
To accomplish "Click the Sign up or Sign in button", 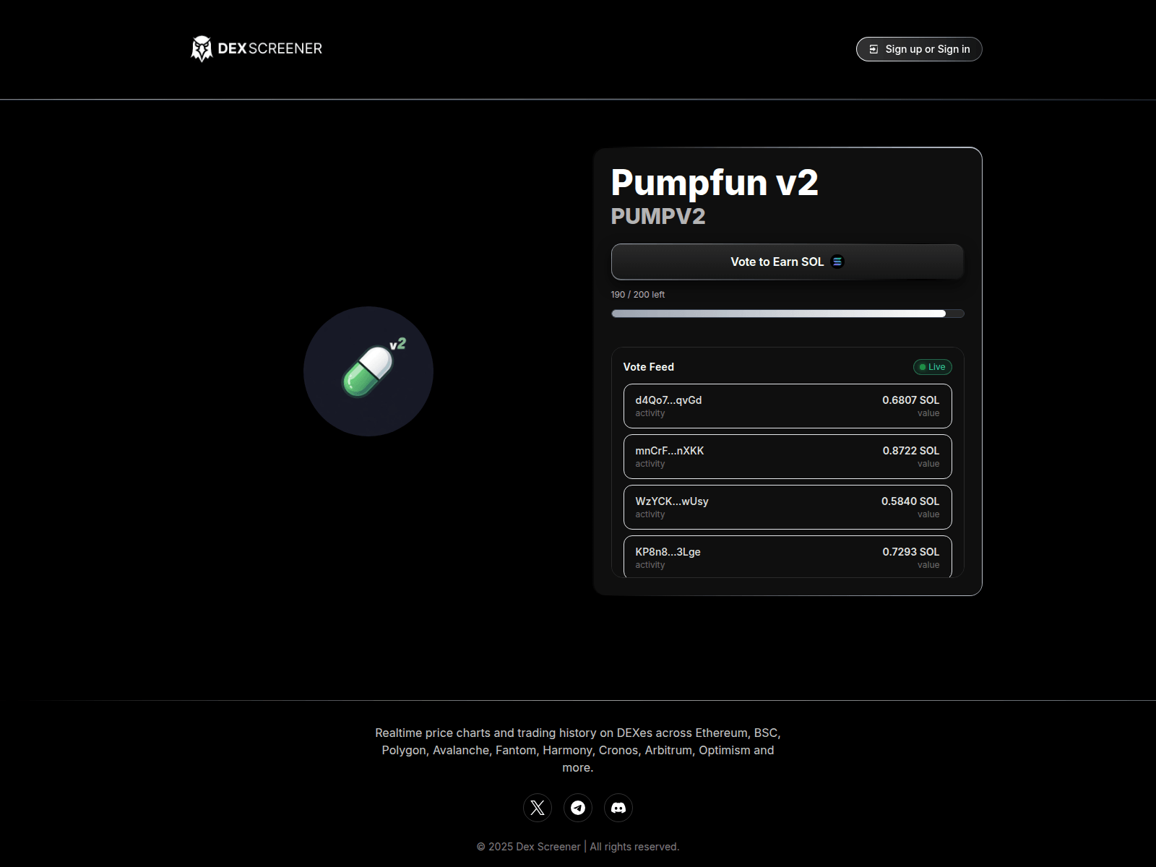I will [918, 49].
